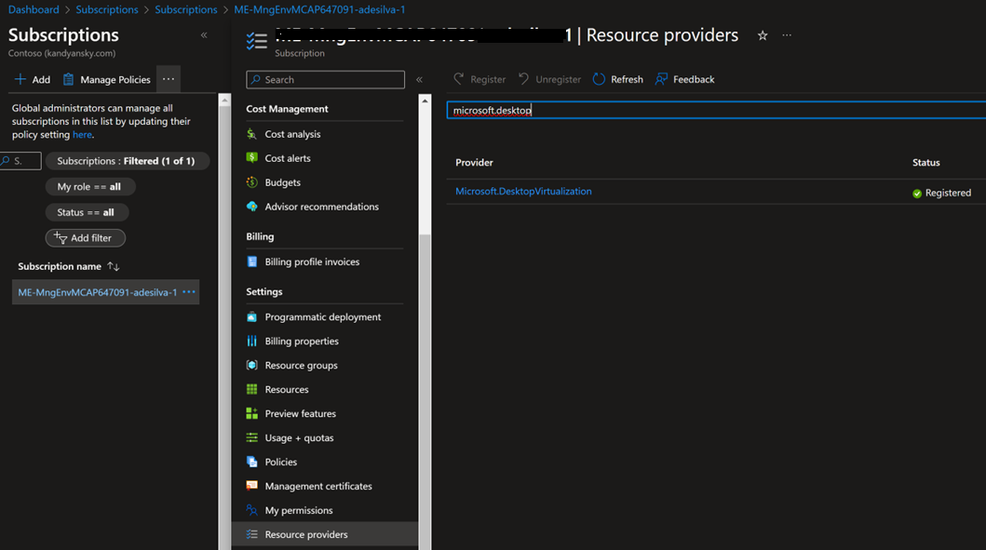The width and height of the screenshot is (986, 550).
Task: Click the Refresh toolbar button
Action: [x=617, y=79]
